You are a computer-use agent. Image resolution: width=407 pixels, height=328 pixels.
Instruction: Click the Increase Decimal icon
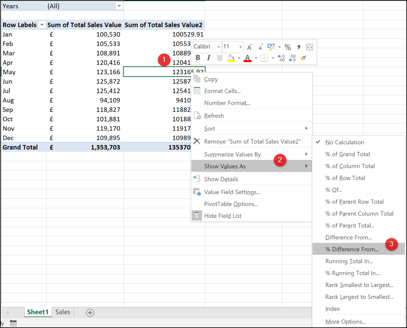pos(281,58)
